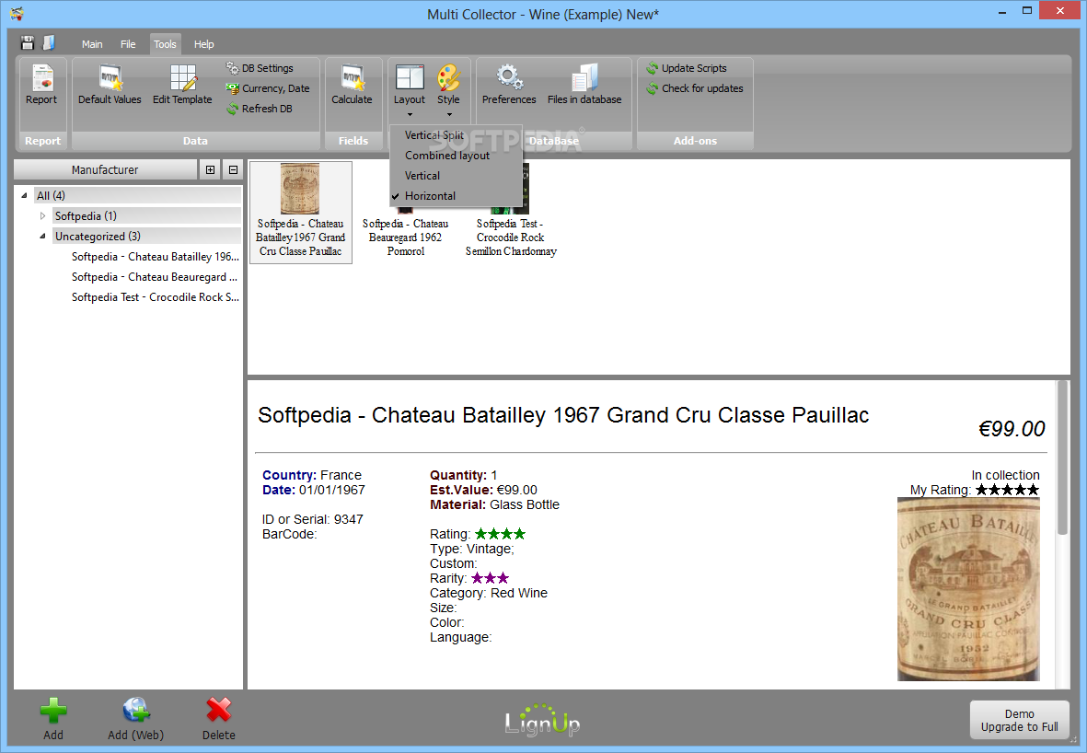Click the app icon in title bar

pos(17,13)
